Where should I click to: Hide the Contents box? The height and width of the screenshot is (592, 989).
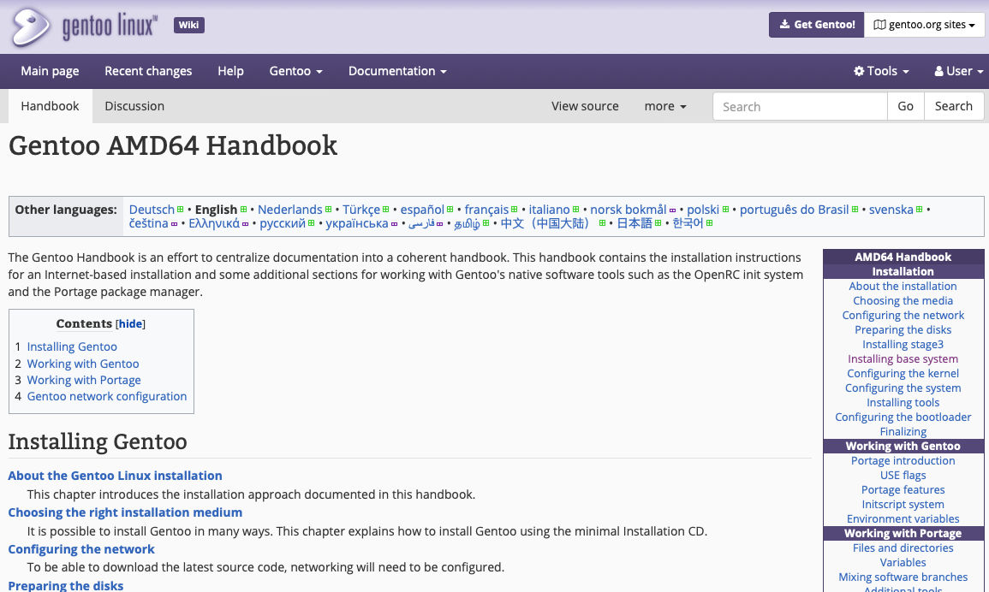click(x=130, y=323)
